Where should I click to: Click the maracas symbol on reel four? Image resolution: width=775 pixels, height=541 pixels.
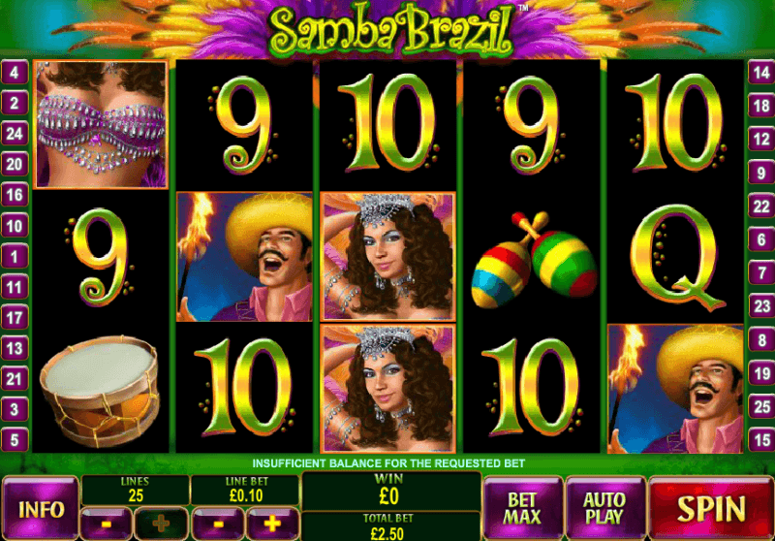(534, 259)
